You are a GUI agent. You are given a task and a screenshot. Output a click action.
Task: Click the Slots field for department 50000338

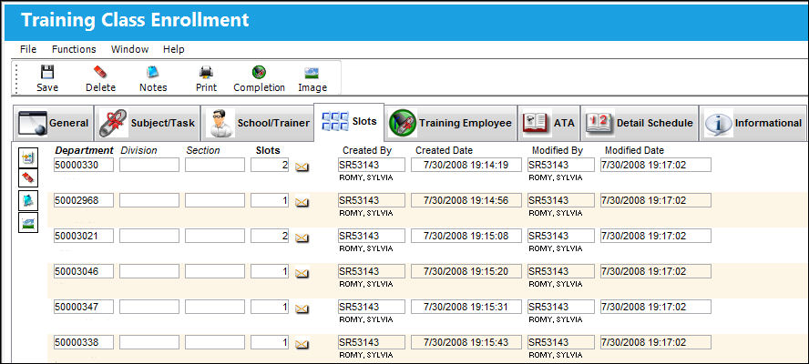[270, 342]
